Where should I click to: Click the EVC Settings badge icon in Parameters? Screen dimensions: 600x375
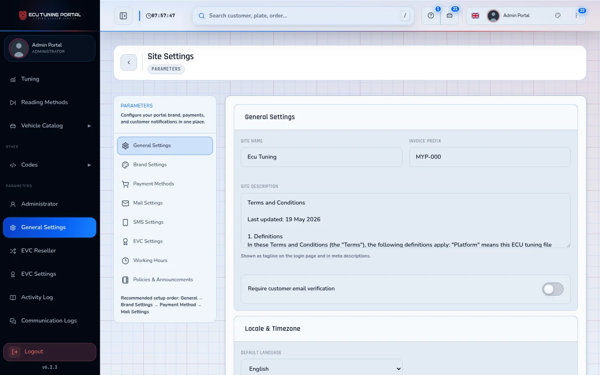[x=125, y=242]
